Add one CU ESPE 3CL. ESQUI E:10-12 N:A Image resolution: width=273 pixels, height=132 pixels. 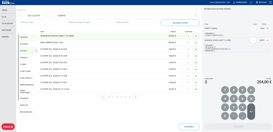coord(196,89)
